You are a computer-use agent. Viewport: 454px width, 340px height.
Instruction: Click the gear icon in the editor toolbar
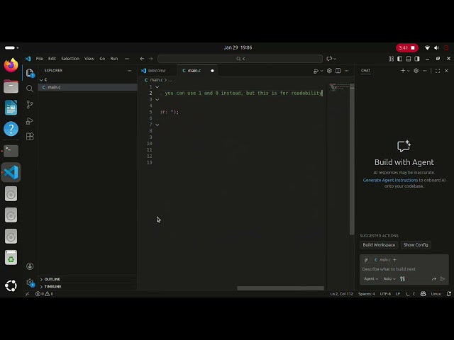point(329,71)
